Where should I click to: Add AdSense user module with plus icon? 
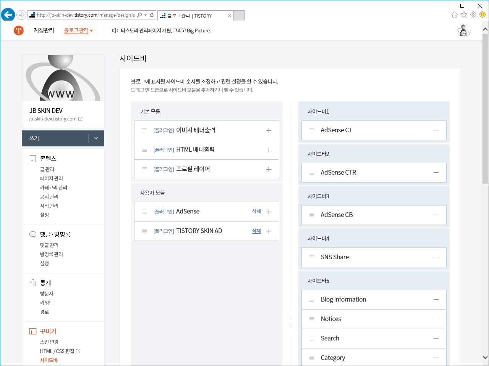tap(269, 212)
